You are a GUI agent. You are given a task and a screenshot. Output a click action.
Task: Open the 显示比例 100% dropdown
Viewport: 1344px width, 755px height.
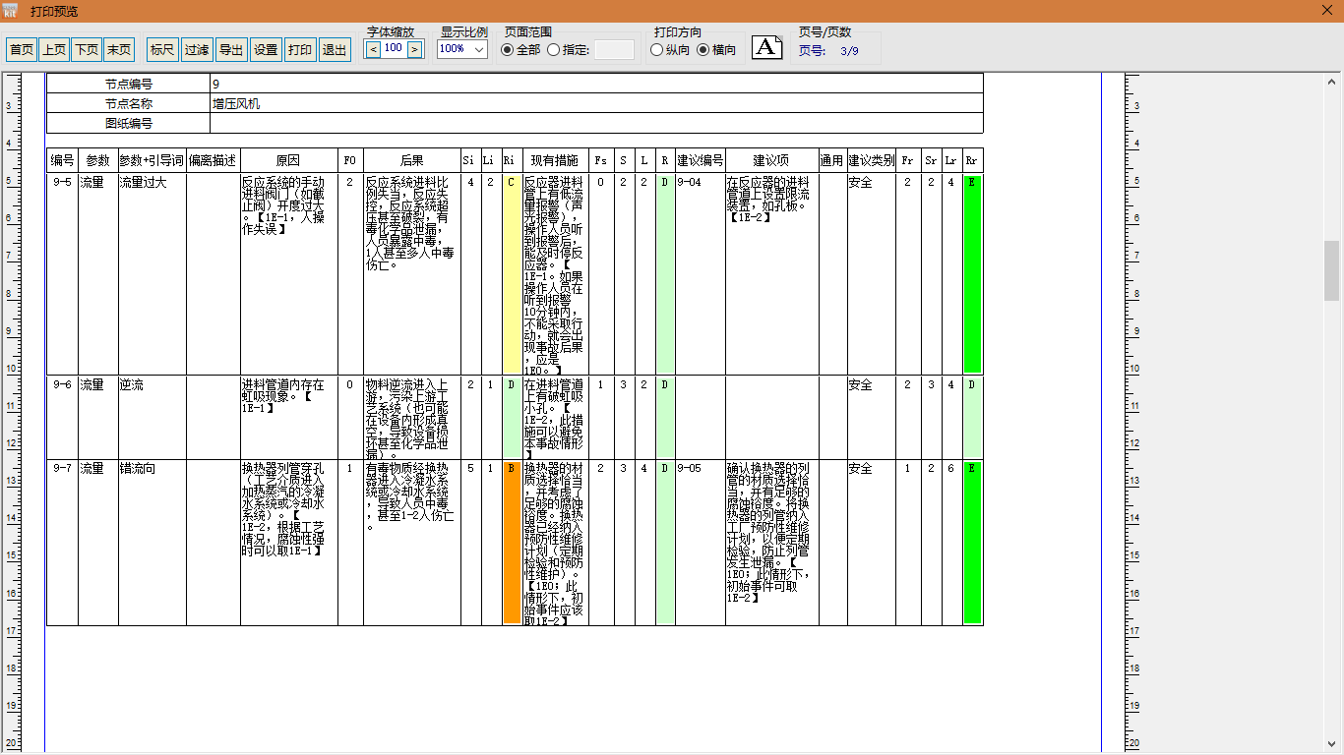pyautogui.click(x=462, y=49)
